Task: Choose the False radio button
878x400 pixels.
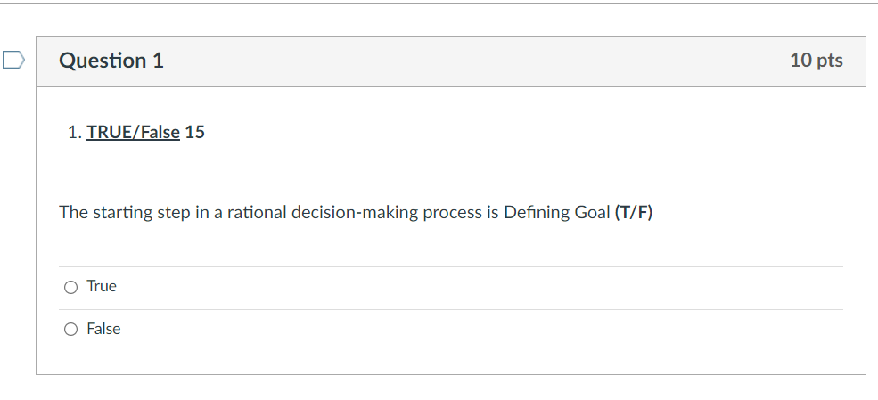Action: tap(70, 330)
